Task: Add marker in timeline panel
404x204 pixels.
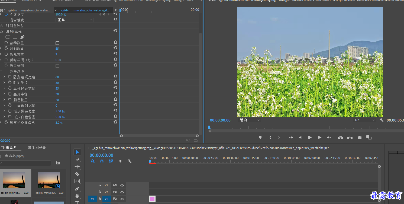Action: (x=121, y=161)
